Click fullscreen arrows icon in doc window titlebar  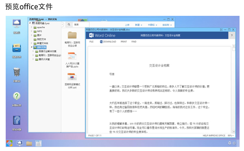(221, 30)
